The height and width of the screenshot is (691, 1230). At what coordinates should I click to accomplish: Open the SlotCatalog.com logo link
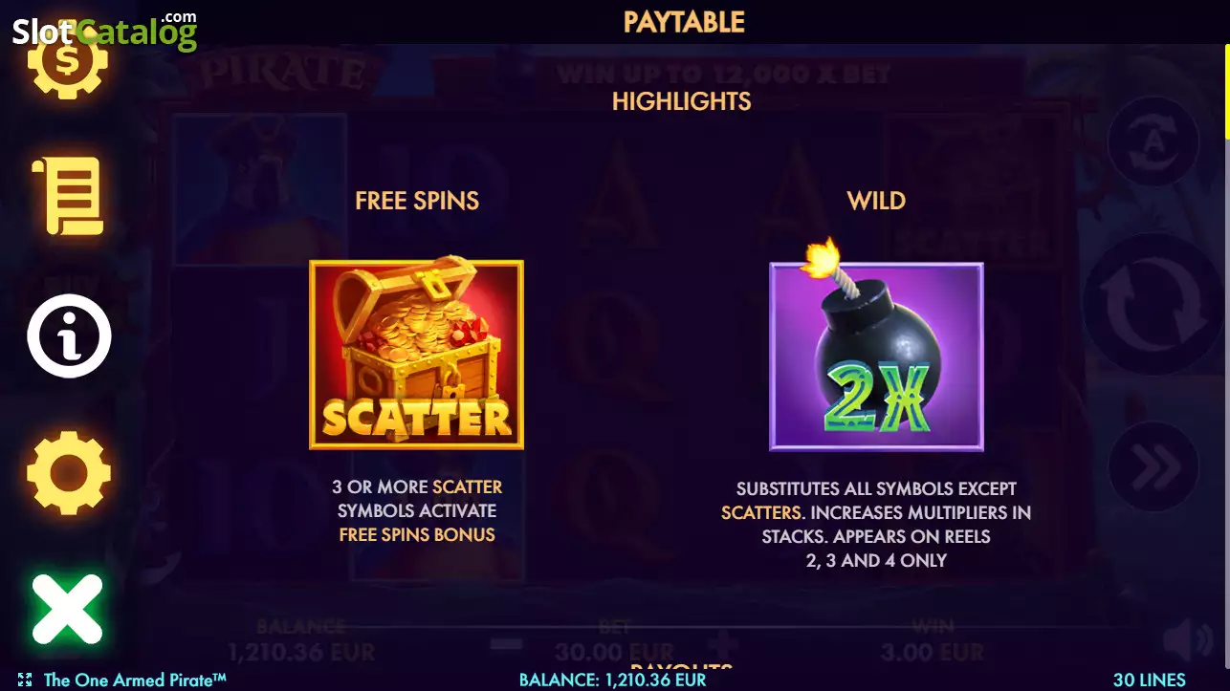pyautogui.click(x=104, y=31)
